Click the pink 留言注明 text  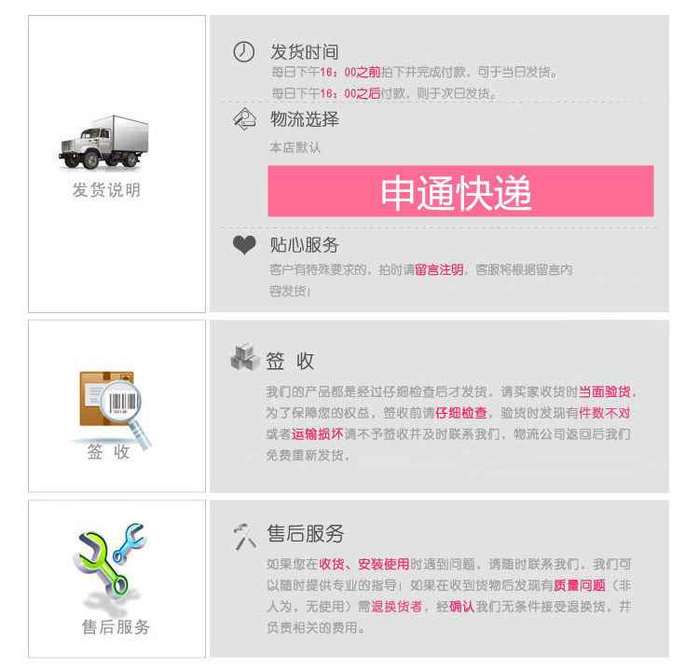click(x=439, y=270)
